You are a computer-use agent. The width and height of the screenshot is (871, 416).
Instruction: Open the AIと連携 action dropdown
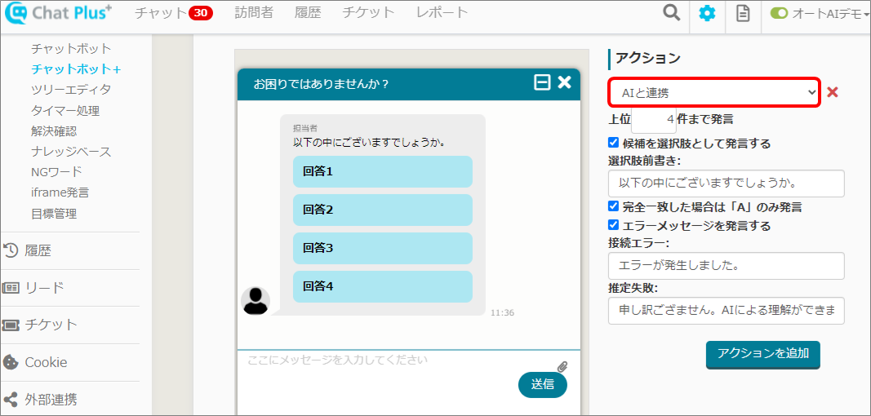(x=713, y=93)
